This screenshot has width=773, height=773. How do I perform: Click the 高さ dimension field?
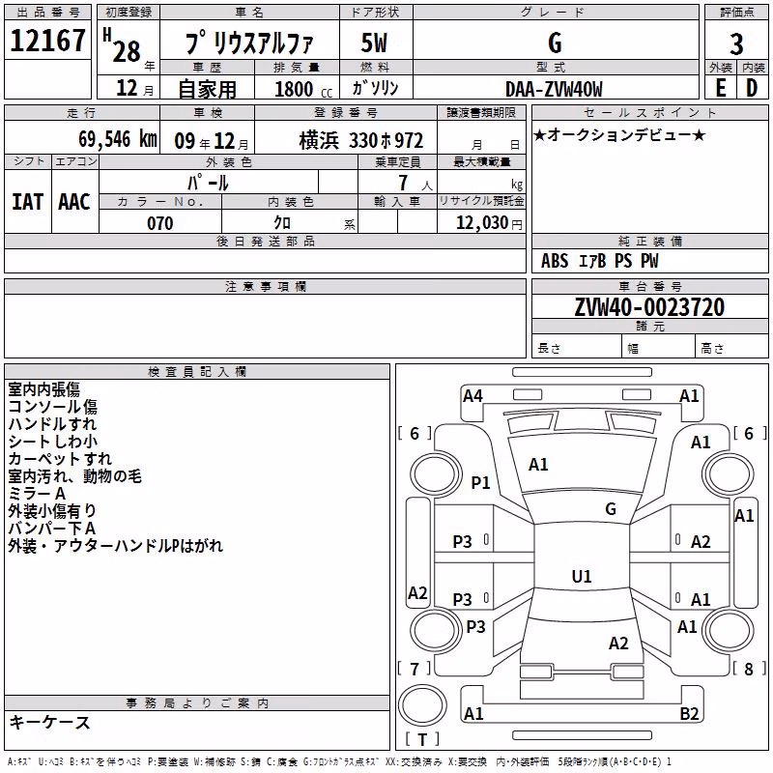click(x=731, y=347)
